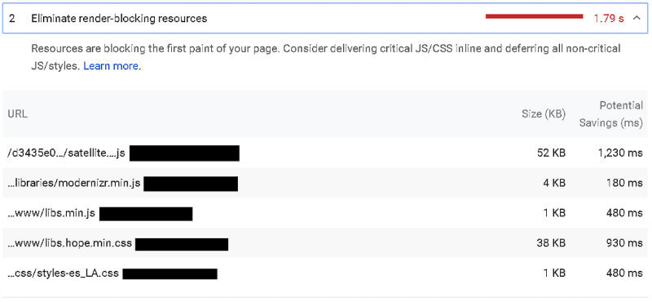
Task: Click the Potential Savings (ms) column header
Action: click(610, 114)
